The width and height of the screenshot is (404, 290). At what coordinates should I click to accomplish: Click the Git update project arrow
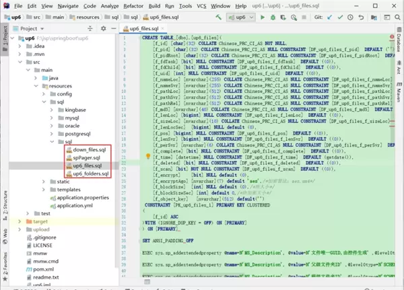click(x=330, y=17)
